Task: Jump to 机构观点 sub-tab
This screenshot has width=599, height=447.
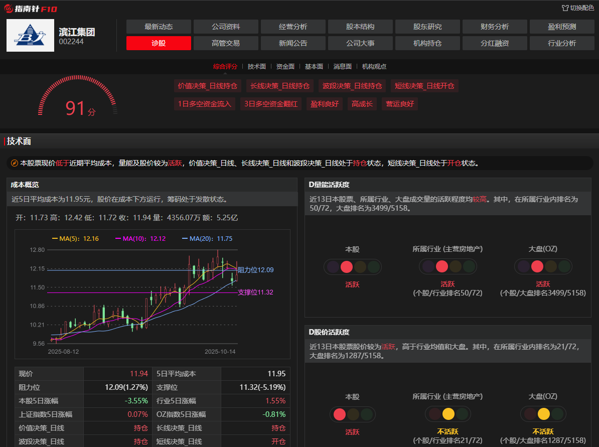Action: pyautogui.click(x=374, y=67)
